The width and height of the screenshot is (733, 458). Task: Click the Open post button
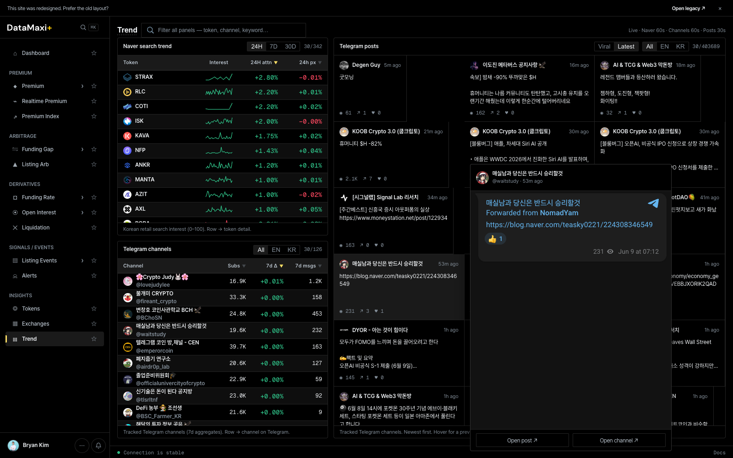tap(522, 441)
